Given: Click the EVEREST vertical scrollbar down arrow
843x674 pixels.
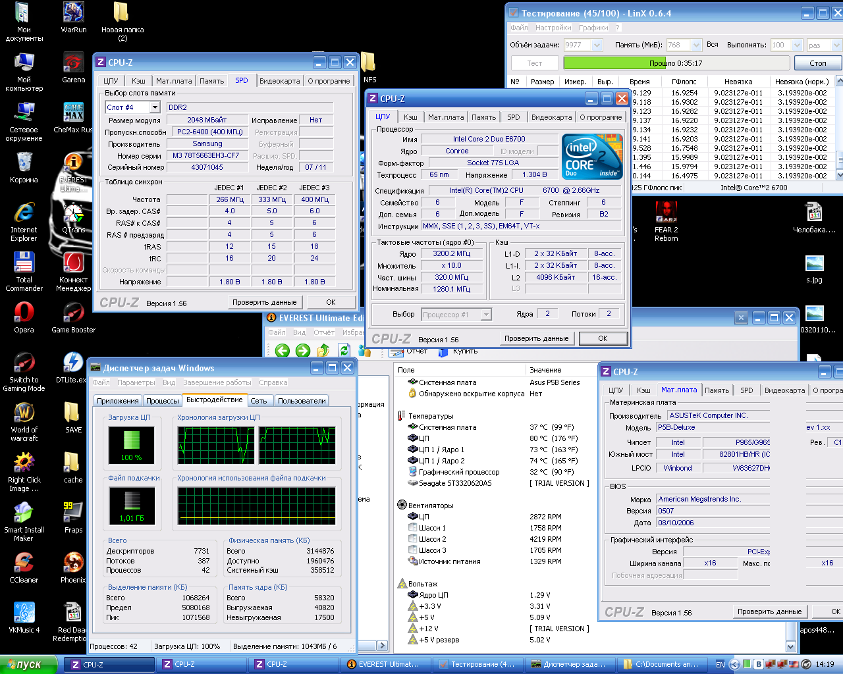Looking at the screenshot, I should click(791, 646).
